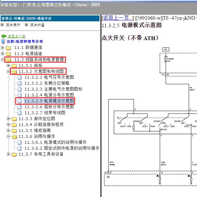Follow the 返回上一级 link

17,36
